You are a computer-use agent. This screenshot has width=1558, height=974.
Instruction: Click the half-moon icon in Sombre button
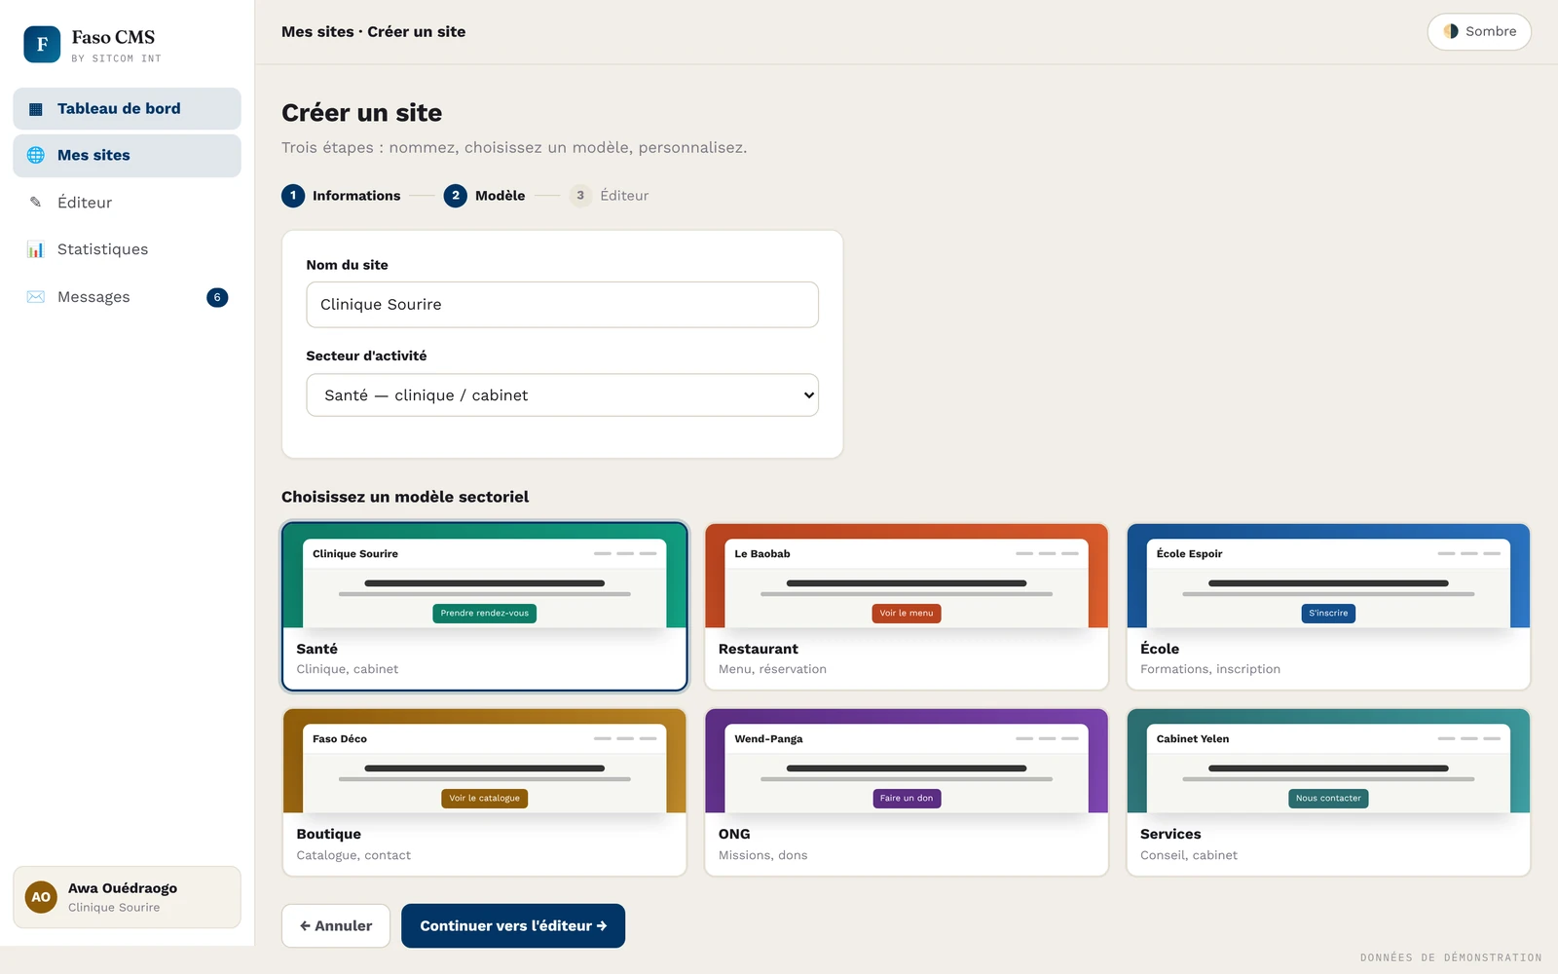(1451, 31)
